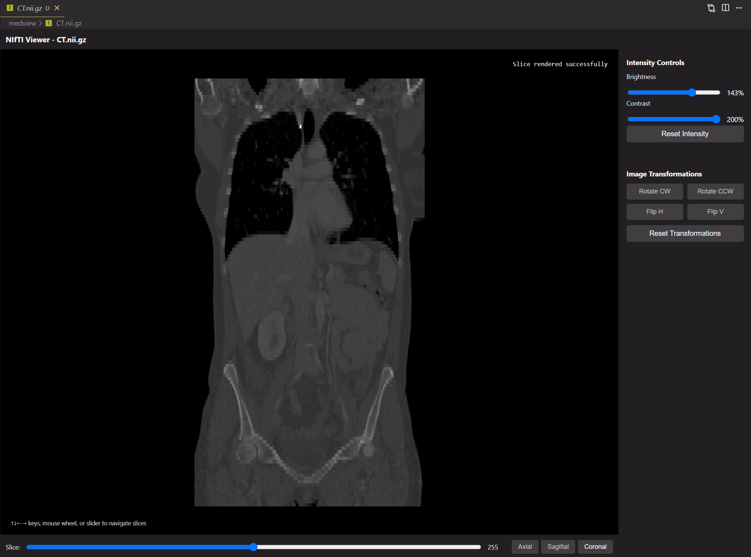751x557 pixels.
Task: Click the 'NIfTI Viewer - CT.nii.gz' heading
Action: pyautogui.click(x=46, y=40)
